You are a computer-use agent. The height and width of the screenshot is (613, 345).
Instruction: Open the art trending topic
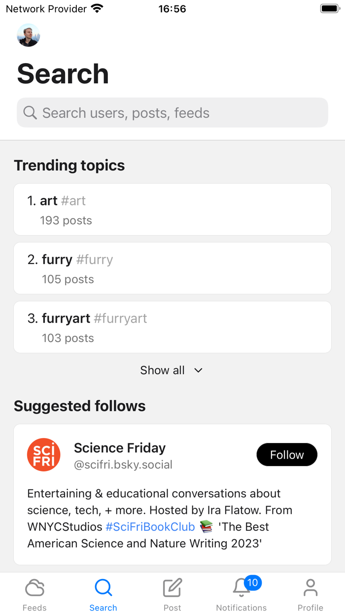coord(172,210)
